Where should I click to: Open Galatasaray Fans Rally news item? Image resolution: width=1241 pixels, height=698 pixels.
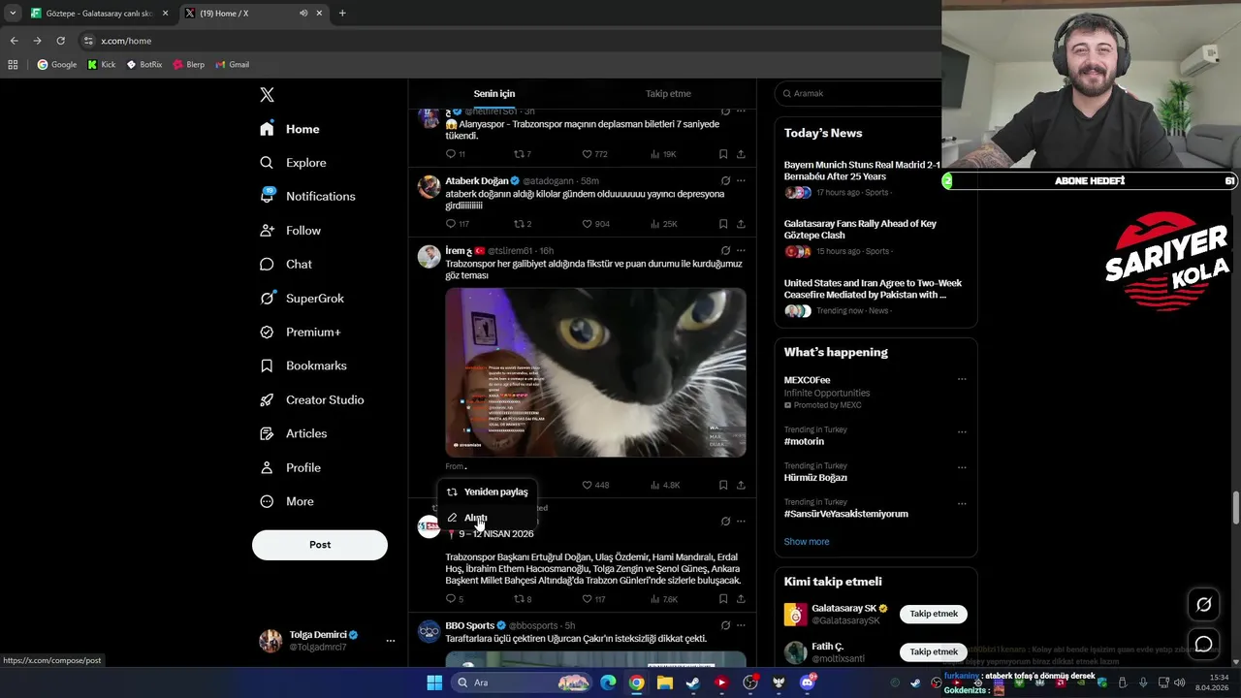[x=860, y=229]
